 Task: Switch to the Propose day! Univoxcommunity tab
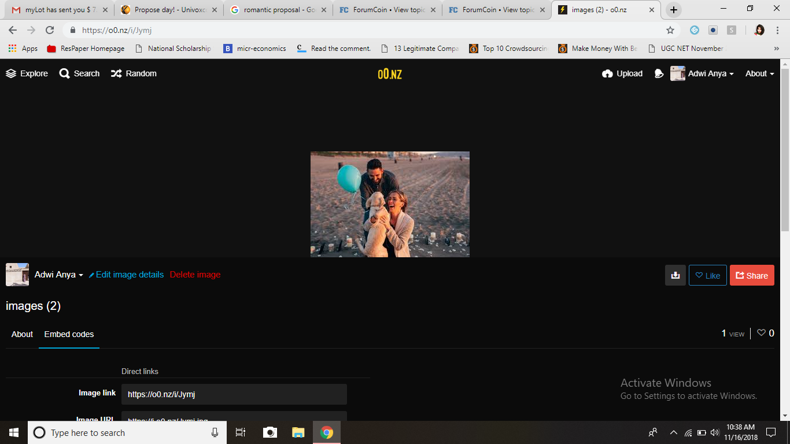(x=169, y=10)
